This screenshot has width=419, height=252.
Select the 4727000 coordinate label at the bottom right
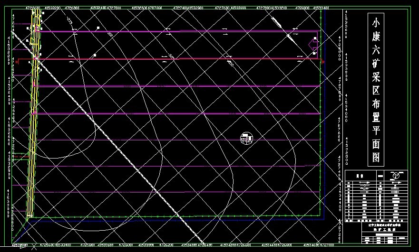click(327, 244)
